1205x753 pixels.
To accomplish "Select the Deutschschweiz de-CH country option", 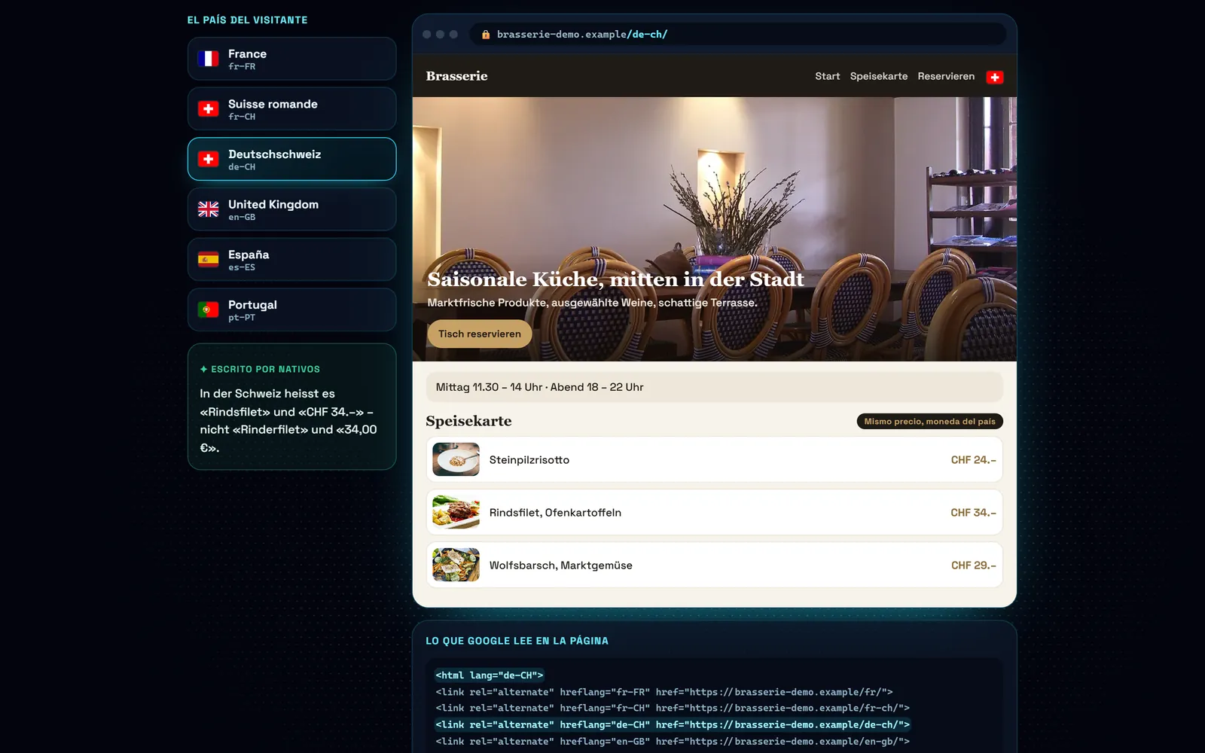I will (291, 159).
